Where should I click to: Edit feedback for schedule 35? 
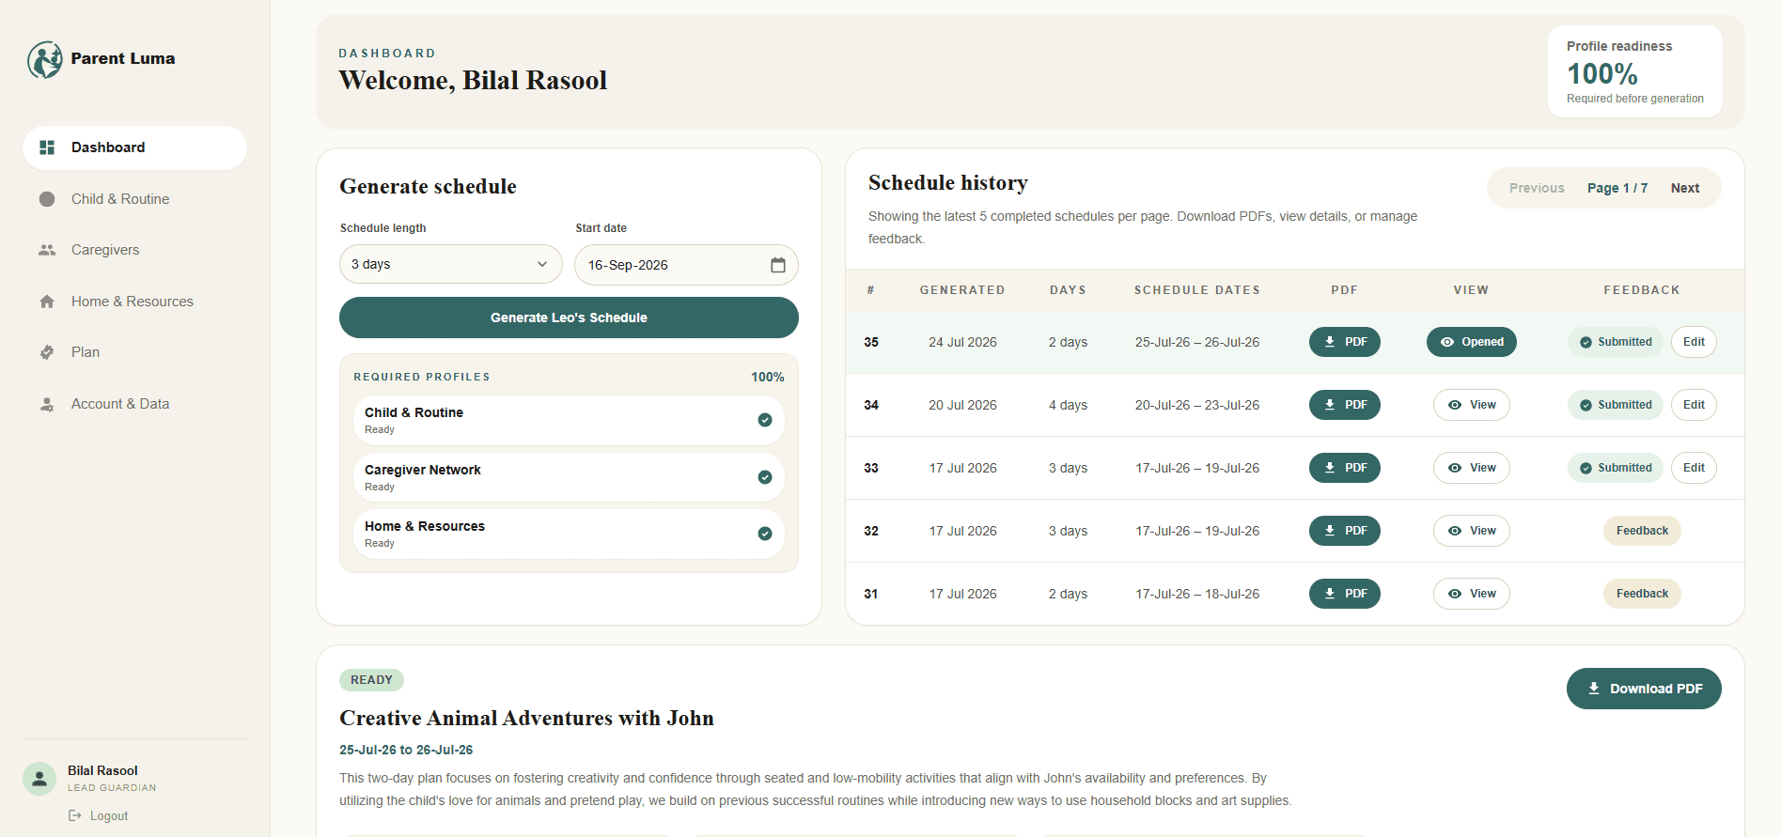(x=1694, y=342)
